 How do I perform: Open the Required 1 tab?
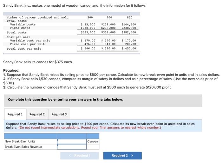(x=15, y=114)
